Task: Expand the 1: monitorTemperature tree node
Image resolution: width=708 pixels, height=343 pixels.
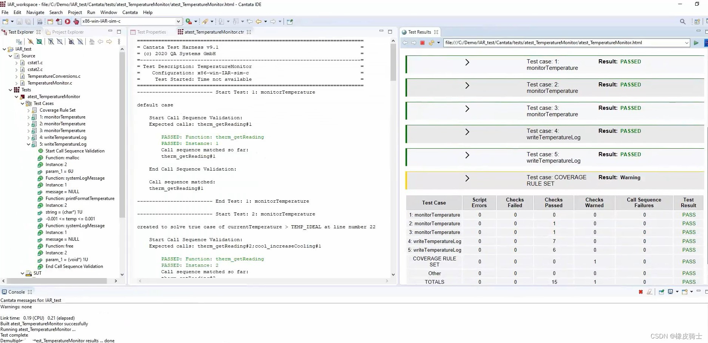Action: click(29, 117)
